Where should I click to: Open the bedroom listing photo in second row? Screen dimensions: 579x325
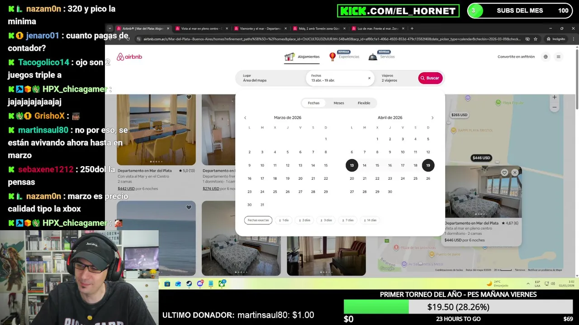(x=241, y=238)
